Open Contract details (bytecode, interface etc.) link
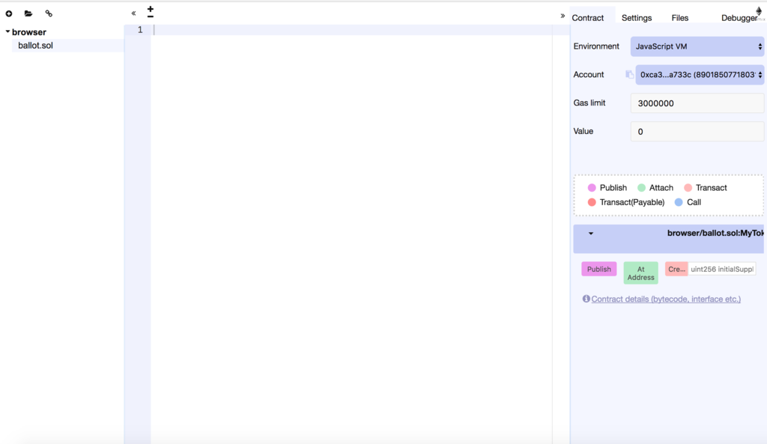Screen dimensions: 767x444 coord(666,299)
